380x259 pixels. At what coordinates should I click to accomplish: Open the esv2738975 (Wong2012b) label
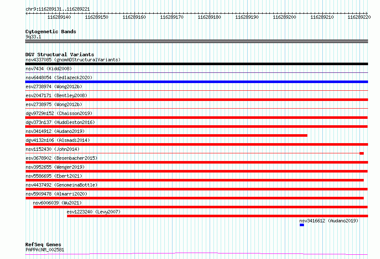(54, 104)
